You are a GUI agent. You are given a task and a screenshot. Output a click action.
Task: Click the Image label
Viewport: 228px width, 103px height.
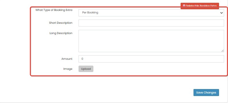click(x=68, y=69)
